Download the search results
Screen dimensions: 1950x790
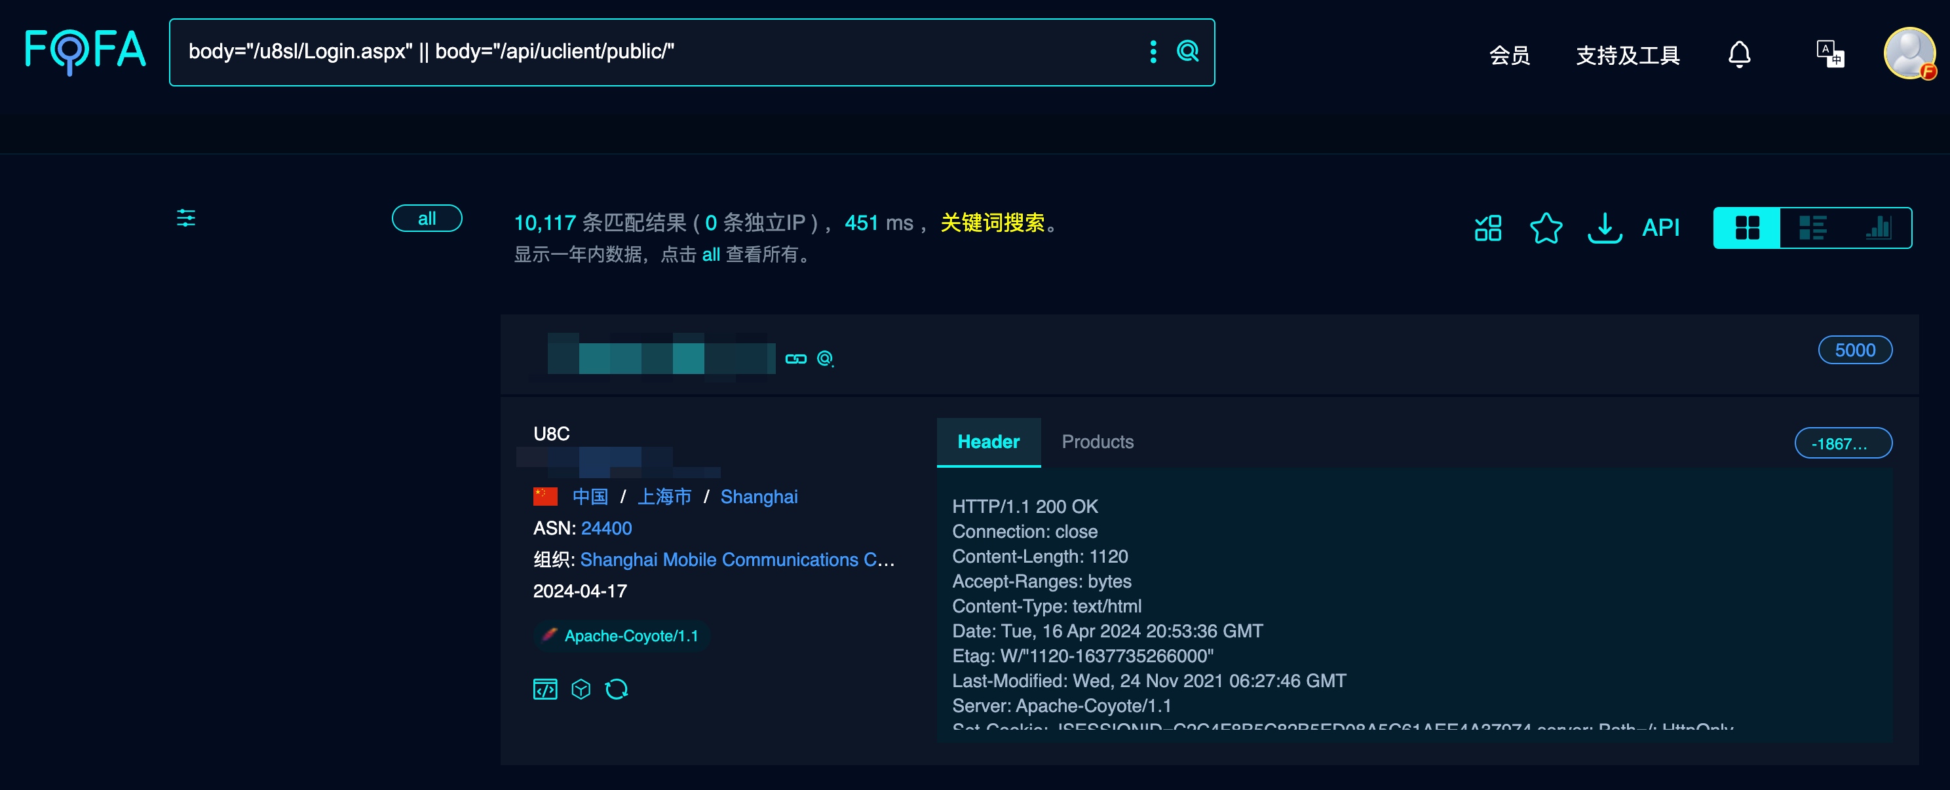1604,229
